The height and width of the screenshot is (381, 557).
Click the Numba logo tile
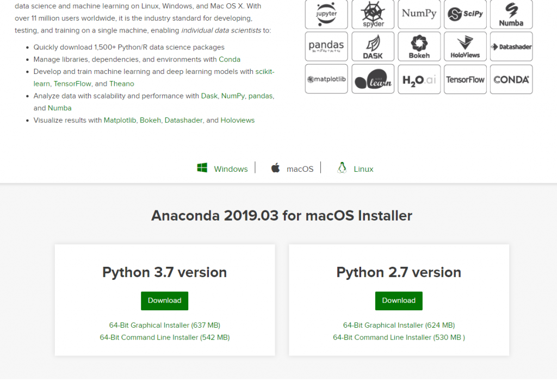click(x=511, y=14)
